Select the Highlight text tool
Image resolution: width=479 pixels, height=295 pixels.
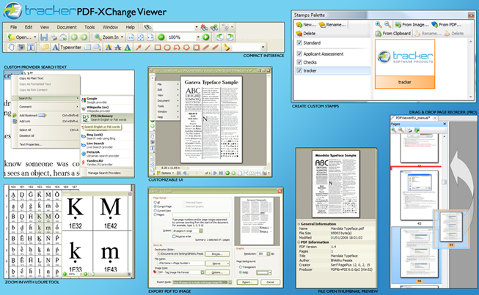click(x=108, y=48)
